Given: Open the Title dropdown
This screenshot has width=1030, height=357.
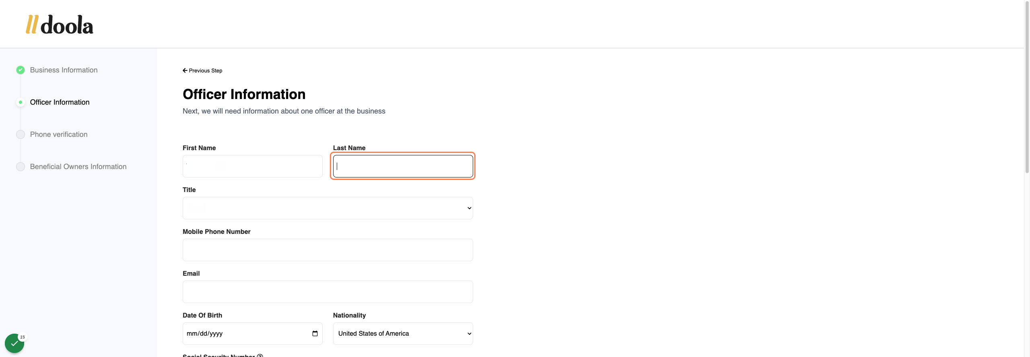Looking at the screenshot, I should click(328, 208).
